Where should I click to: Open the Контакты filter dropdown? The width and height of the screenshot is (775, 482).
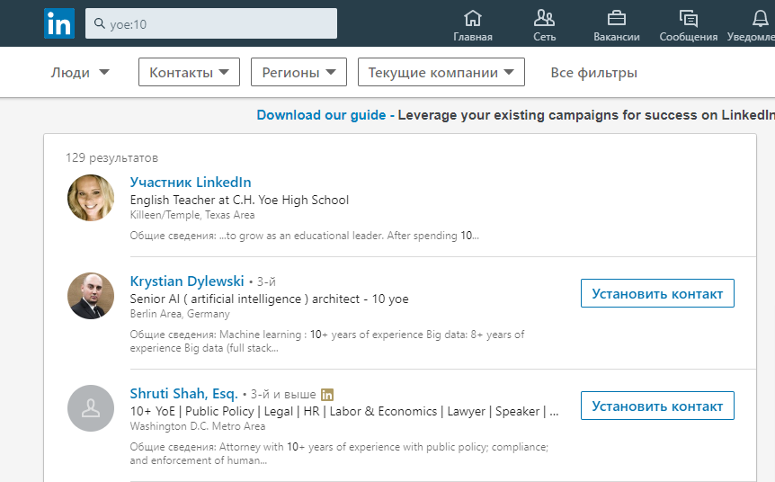(189, 73)
